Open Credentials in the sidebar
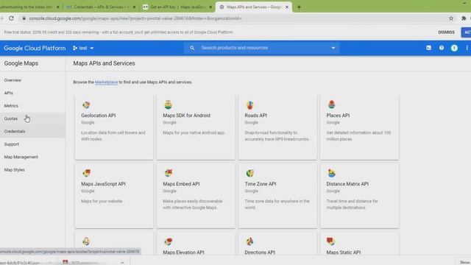 (x=15, y=131)
